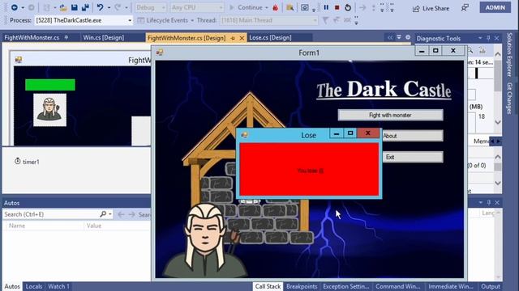Click the Find in Files icon
The height and width of the screenshot is (291, 519).
(x=290, y=7)
